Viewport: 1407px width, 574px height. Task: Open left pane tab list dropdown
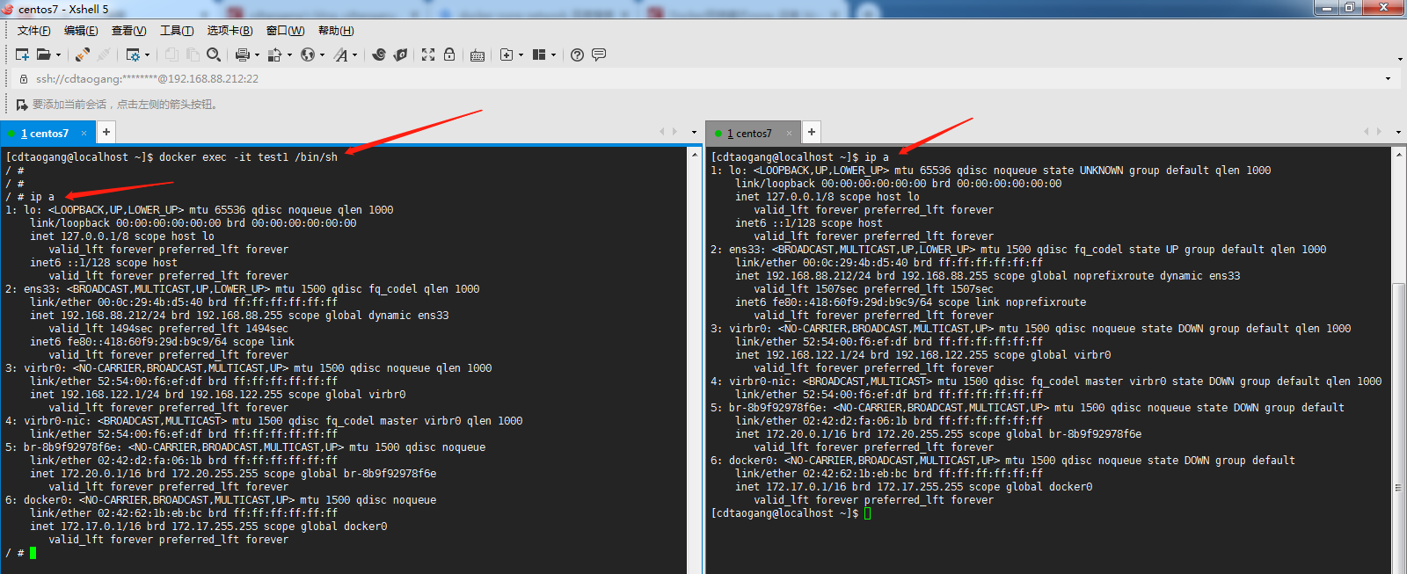(x=694, y=133)
